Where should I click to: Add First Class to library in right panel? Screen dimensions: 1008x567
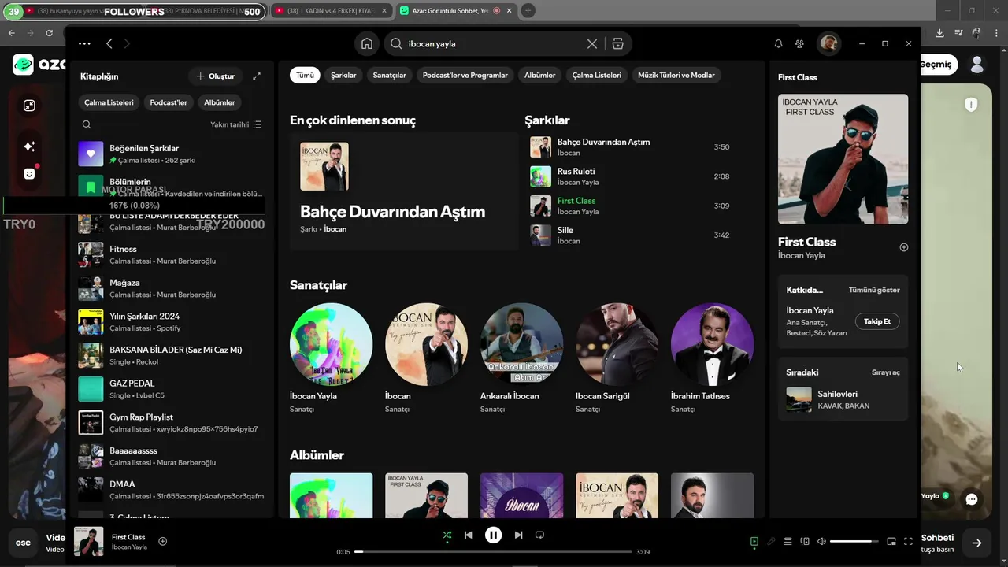coord(904,247)
